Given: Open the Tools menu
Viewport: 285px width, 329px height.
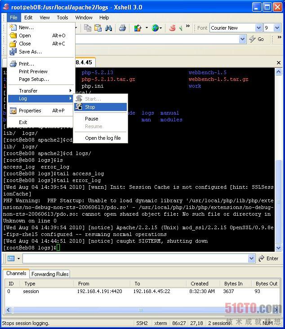Looking at the screenshot, I should 62,18.
